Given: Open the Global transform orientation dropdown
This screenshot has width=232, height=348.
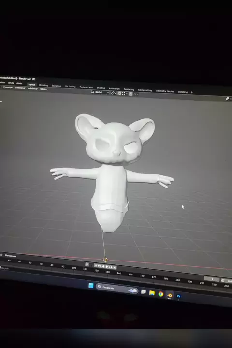Looking at the screenshot, I should (x=100, y=92).
